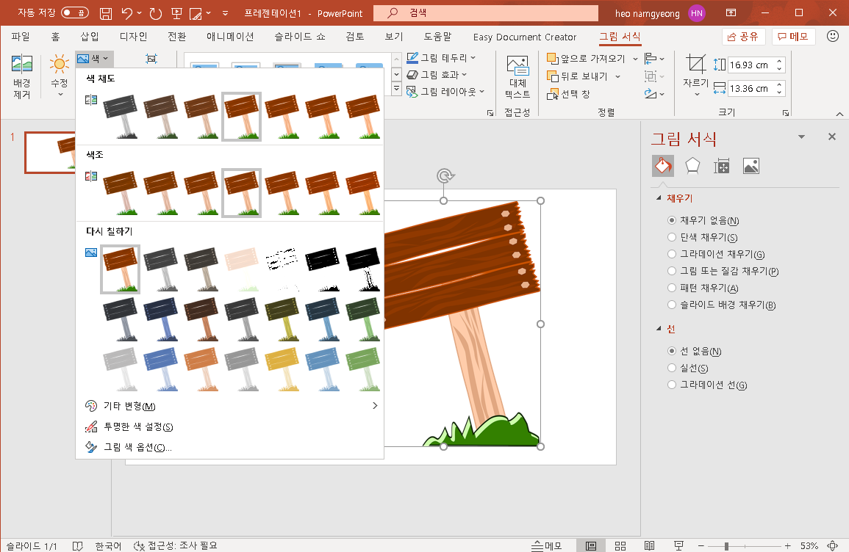This screenshot has height=552, width=849.
Task: Open the Rotate objects dropdown icon
Action: click(654, 94)
